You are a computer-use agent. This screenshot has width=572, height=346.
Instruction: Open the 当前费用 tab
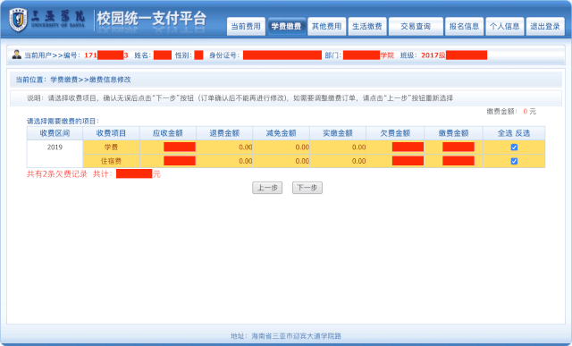[x=246, y=26]
